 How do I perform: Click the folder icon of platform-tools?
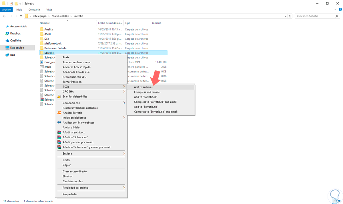pos(42,43)
